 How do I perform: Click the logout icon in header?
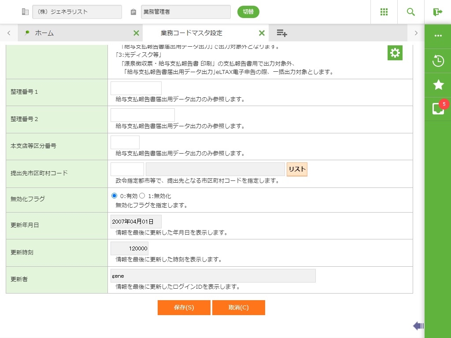pos(437,12)
